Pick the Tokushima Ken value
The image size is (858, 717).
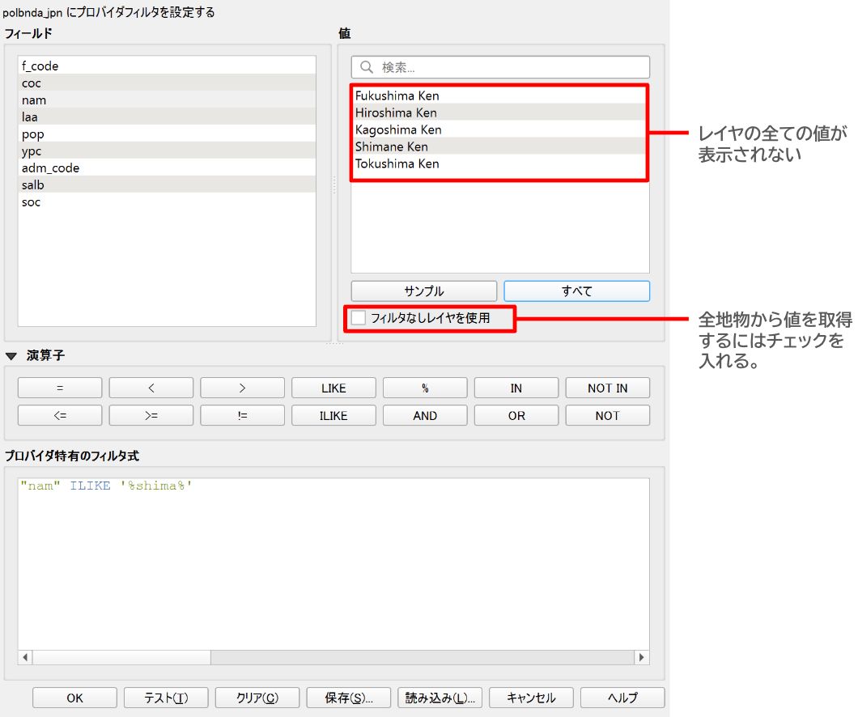pos(499,163)
